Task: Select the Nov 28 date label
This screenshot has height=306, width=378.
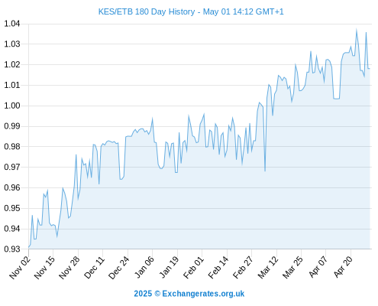Action: (69, 267)
